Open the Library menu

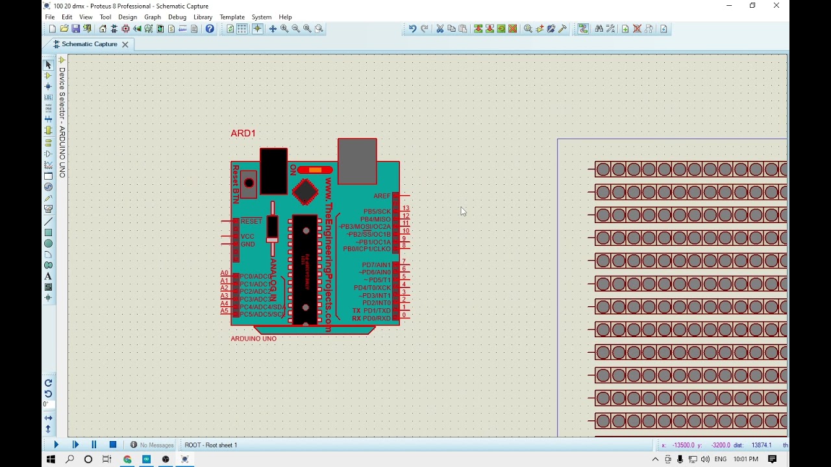pos(203,17)
